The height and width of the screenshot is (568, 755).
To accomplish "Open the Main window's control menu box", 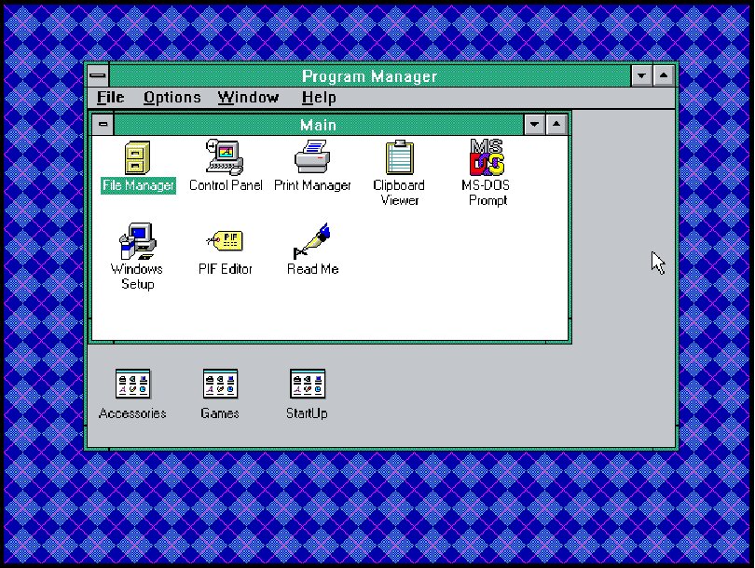I will tap(103, 125).
